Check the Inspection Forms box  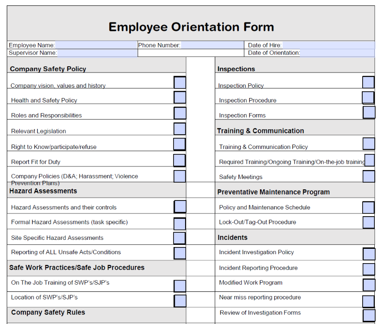[369, 112]
